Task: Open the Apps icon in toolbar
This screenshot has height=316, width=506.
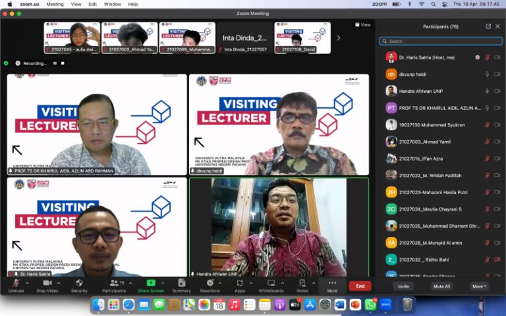Action: coord(240,283)
